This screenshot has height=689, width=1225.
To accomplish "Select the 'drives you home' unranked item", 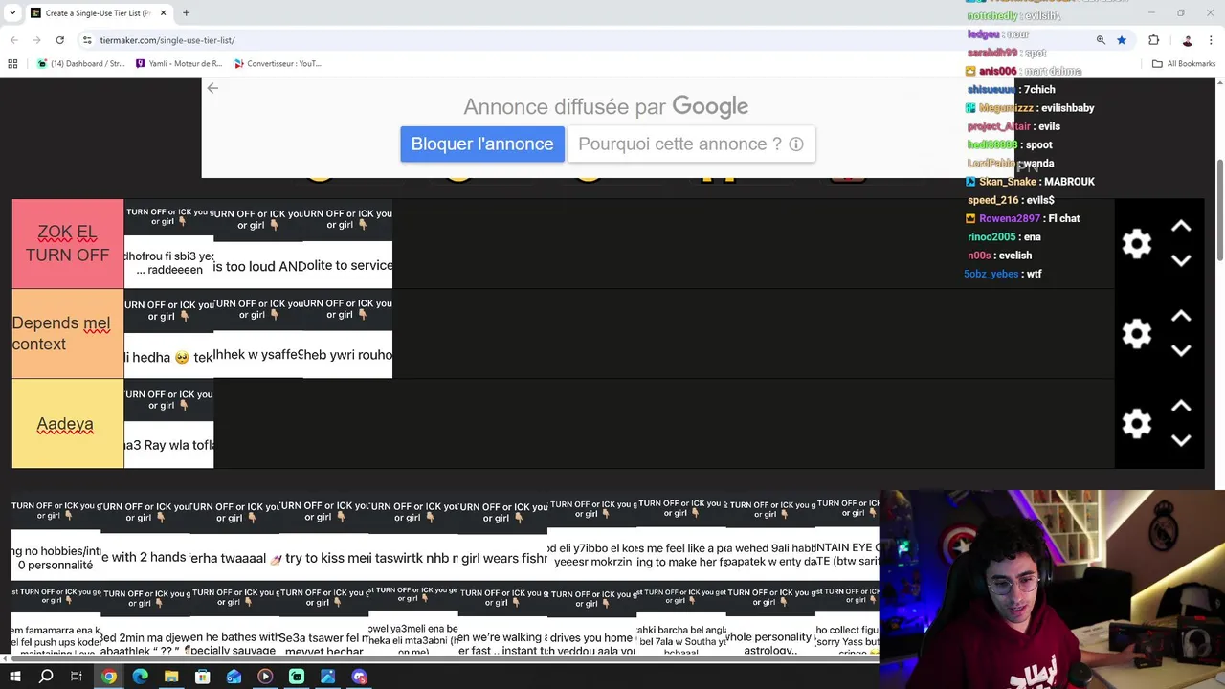I will [x=592, y=618].
